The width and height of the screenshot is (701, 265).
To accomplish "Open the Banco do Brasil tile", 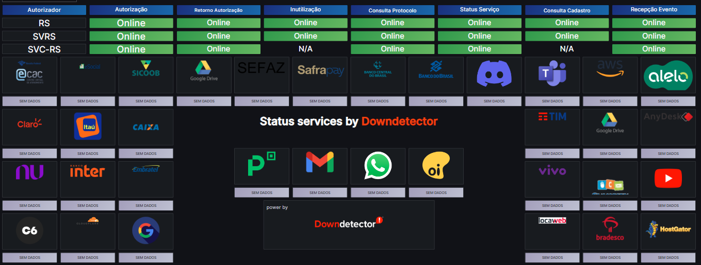I will 436,75.
